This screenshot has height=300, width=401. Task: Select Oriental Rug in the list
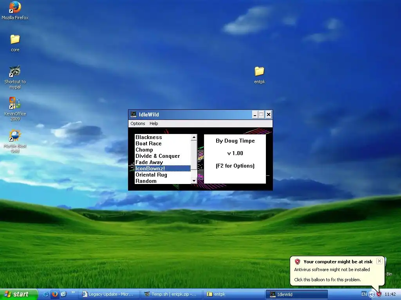coord(163,175)
